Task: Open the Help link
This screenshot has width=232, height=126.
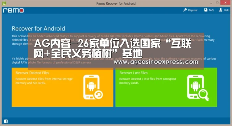Action: [226, 10]
